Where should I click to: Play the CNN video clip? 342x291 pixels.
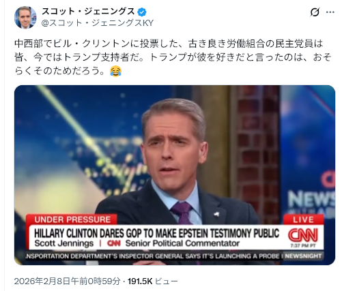coord(175,175)
